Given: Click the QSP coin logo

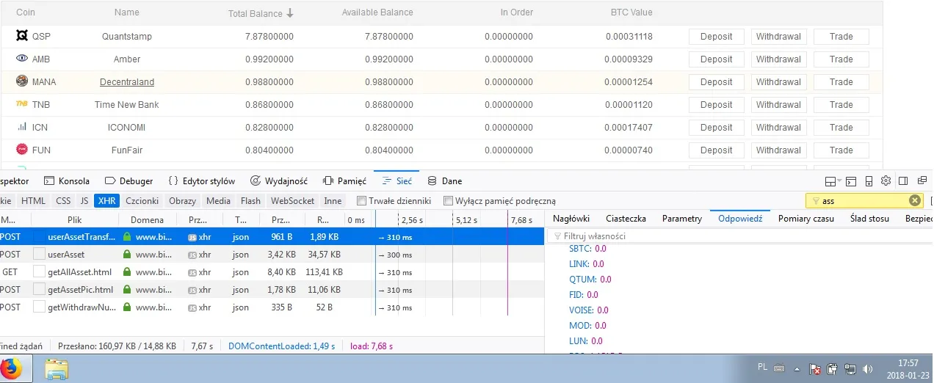Looking at the screenshot, I should tap(22, 36).
